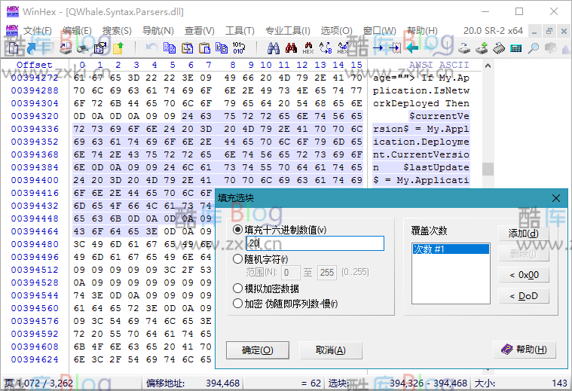Select 次数 #1 in the list
Screen dimensions: 572x391
(451, 249)
